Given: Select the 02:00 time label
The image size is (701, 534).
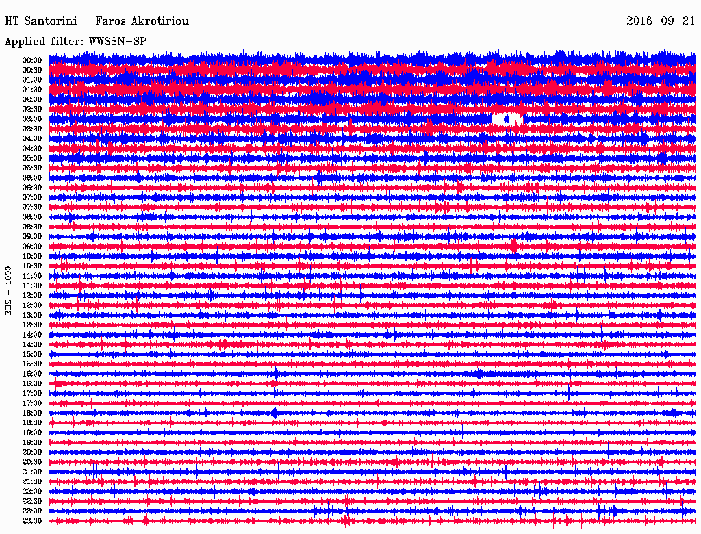Looking at the screenshot, I should (x=31, y=99).
